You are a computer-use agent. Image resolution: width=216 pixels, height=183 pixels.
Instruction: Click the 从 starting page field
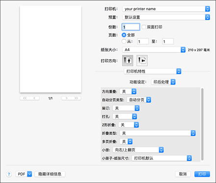point(143,41)
